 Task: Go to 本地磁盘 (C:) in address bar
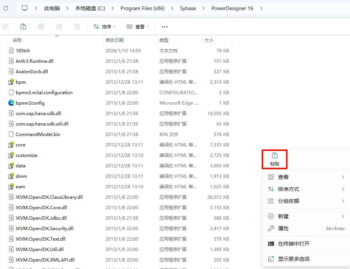click(x=90, y=8)
